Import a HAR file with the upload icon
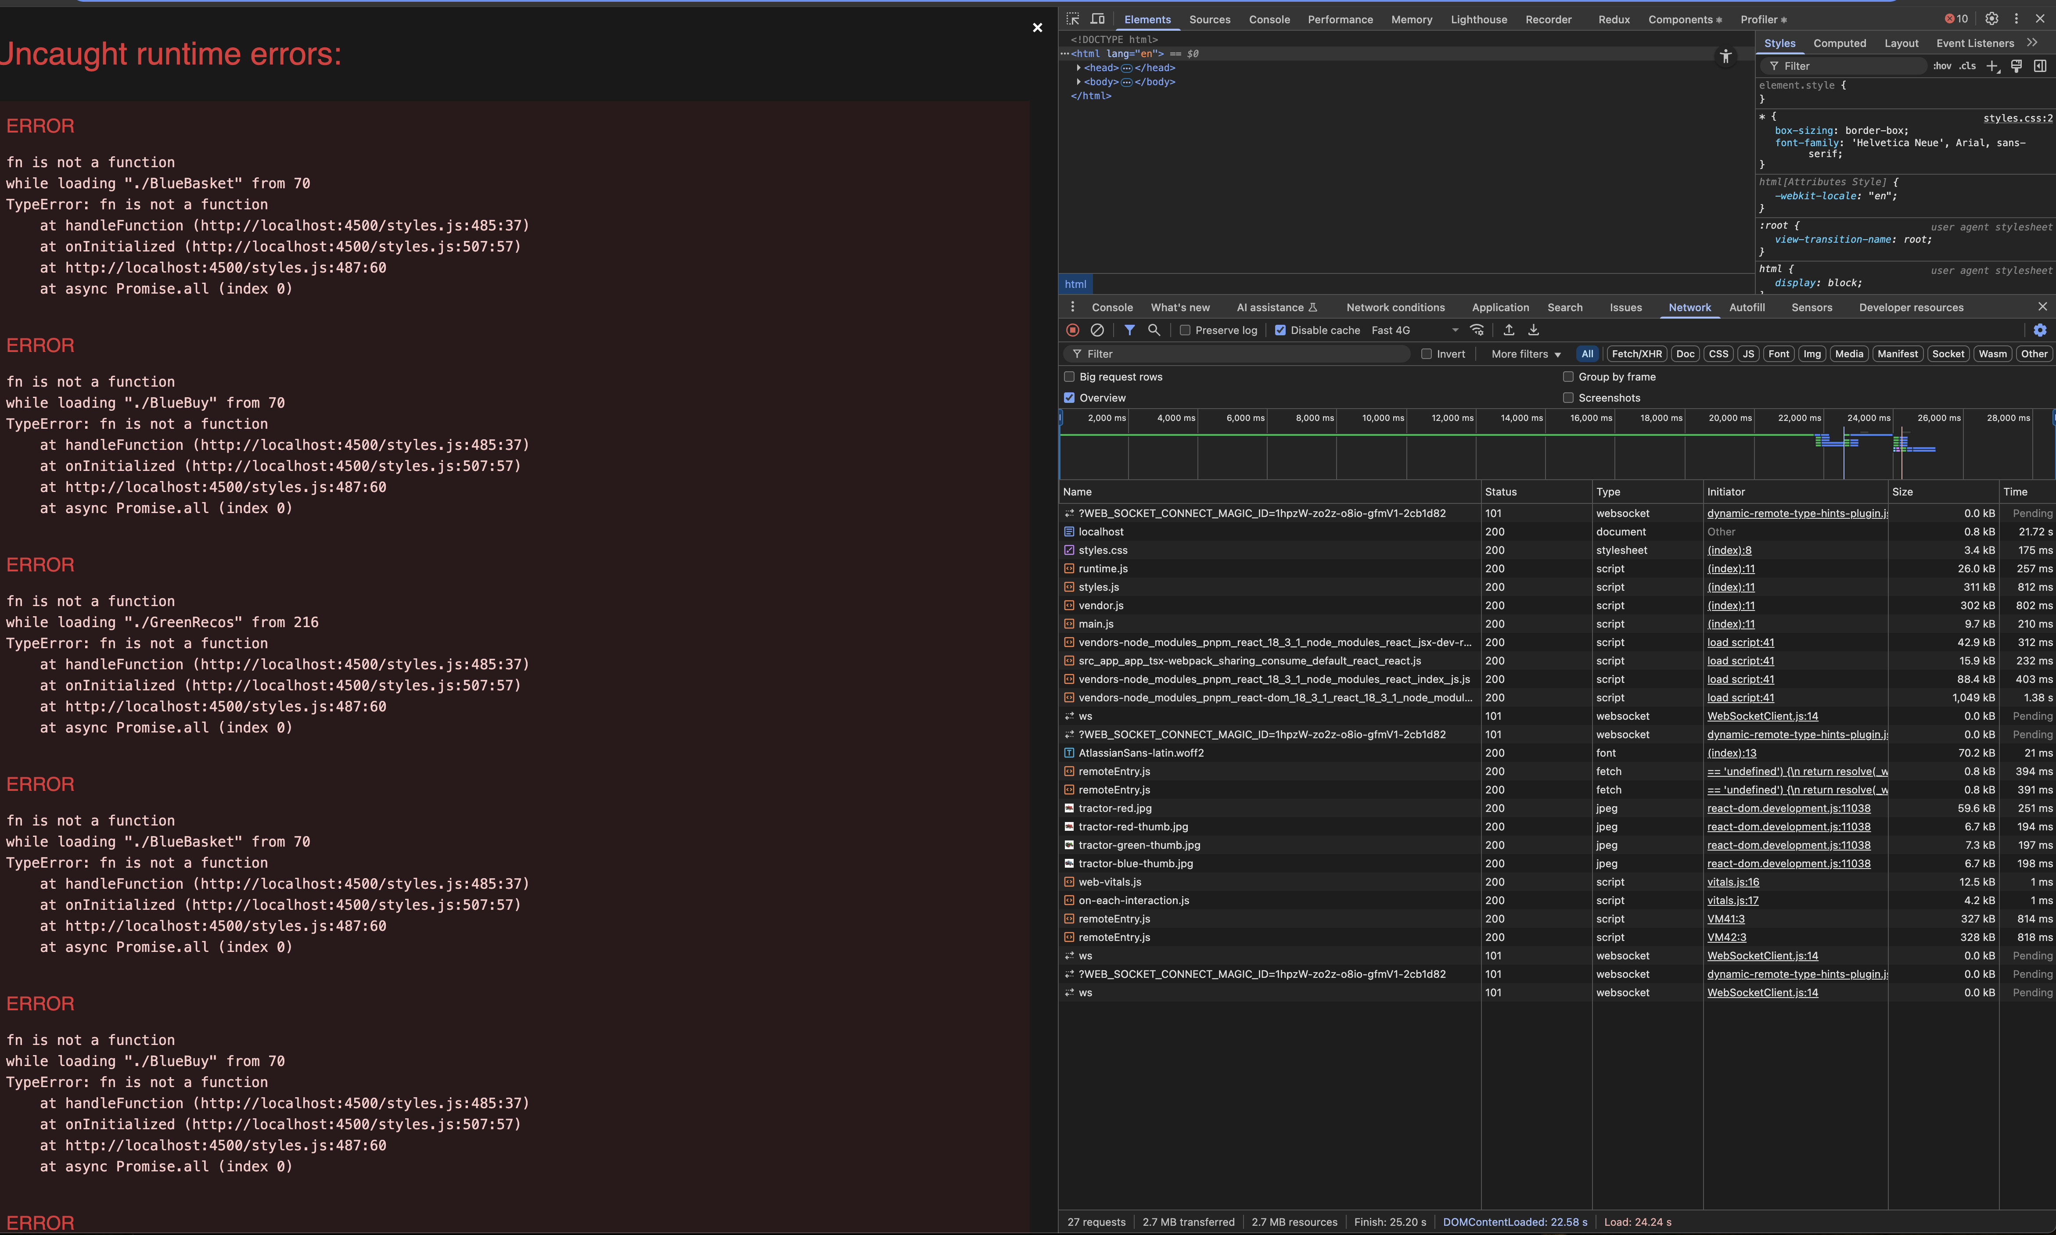The width and height of the screenshot is (2056, 1235). click(1509, 330)
